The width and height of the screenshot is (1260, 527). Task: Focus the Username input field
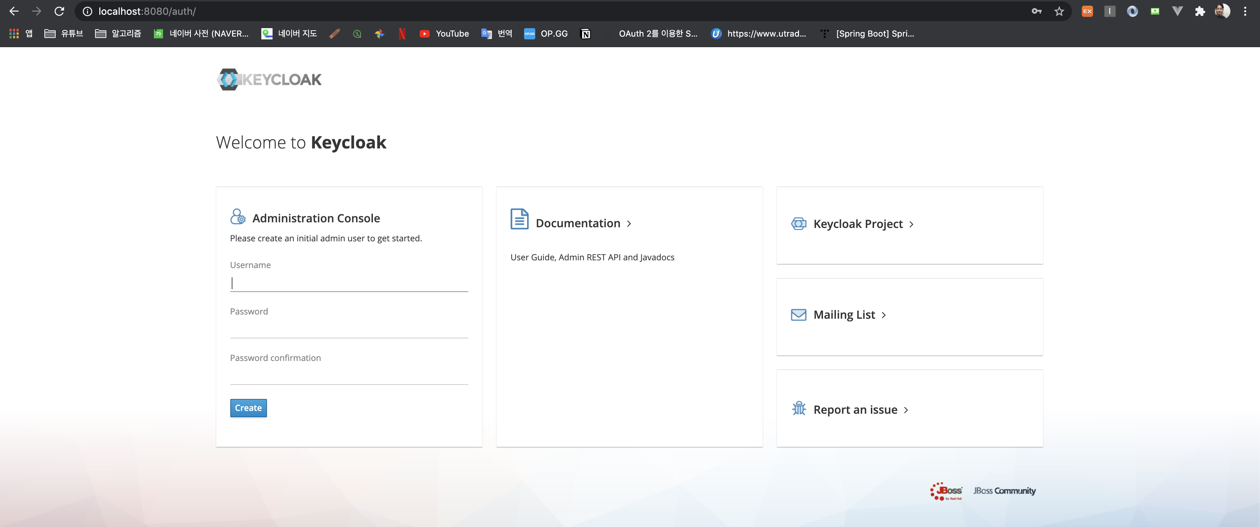click(349, 282)
